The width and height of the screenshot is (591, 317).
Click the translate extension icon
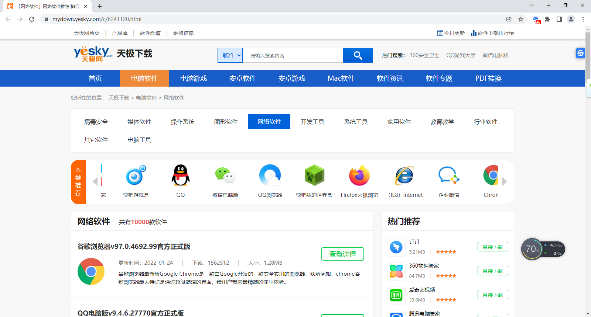click(x=537, y=20)
